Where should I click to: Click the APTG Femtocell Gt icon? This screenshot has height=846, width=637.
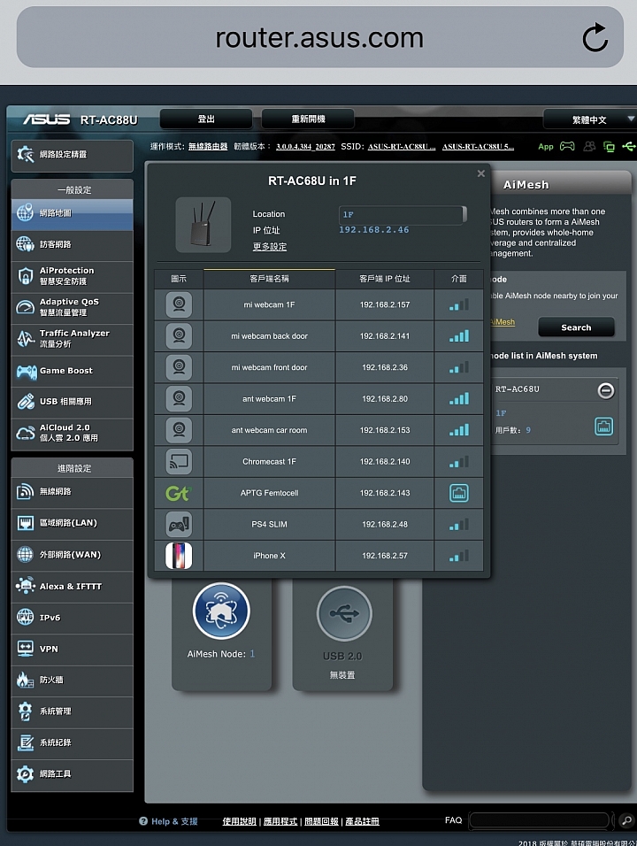tap(179, 493)
